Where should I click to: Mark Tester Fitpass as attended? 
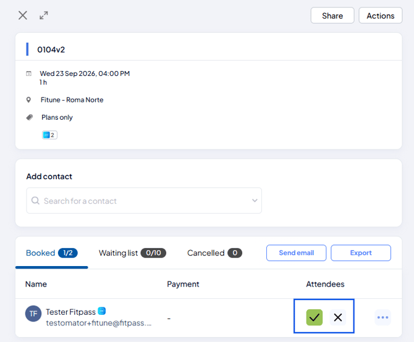314,317
